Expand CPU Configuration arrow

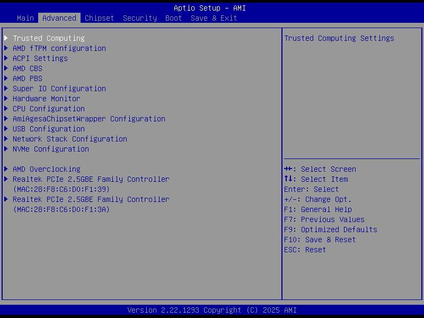point(6,109)
